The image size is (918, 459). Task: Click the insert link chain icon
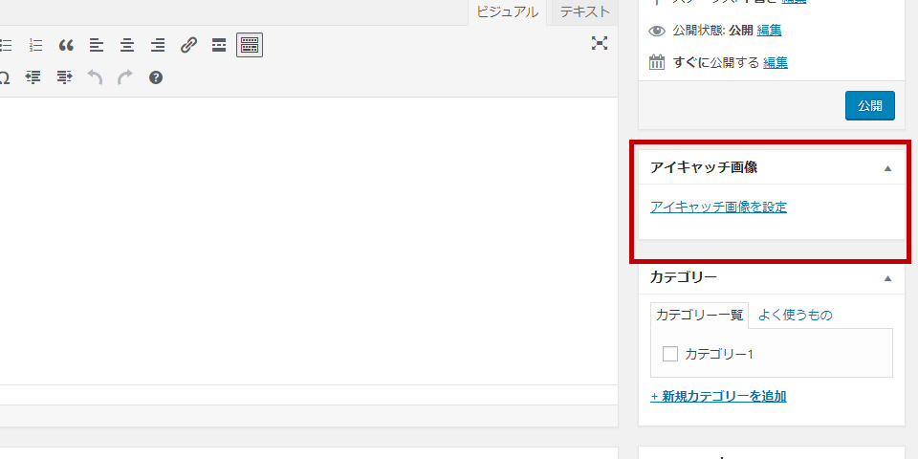[188, 44]
